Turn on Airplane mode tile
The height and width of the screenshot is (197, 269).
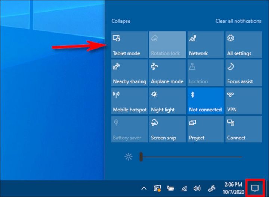point(167,73)
